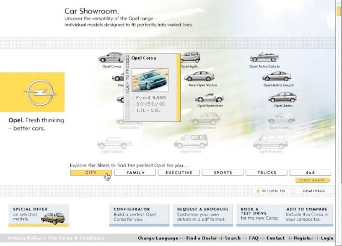Open the FAQ footer link
This screenshot has width=342, height=246.
click(254, 238)
